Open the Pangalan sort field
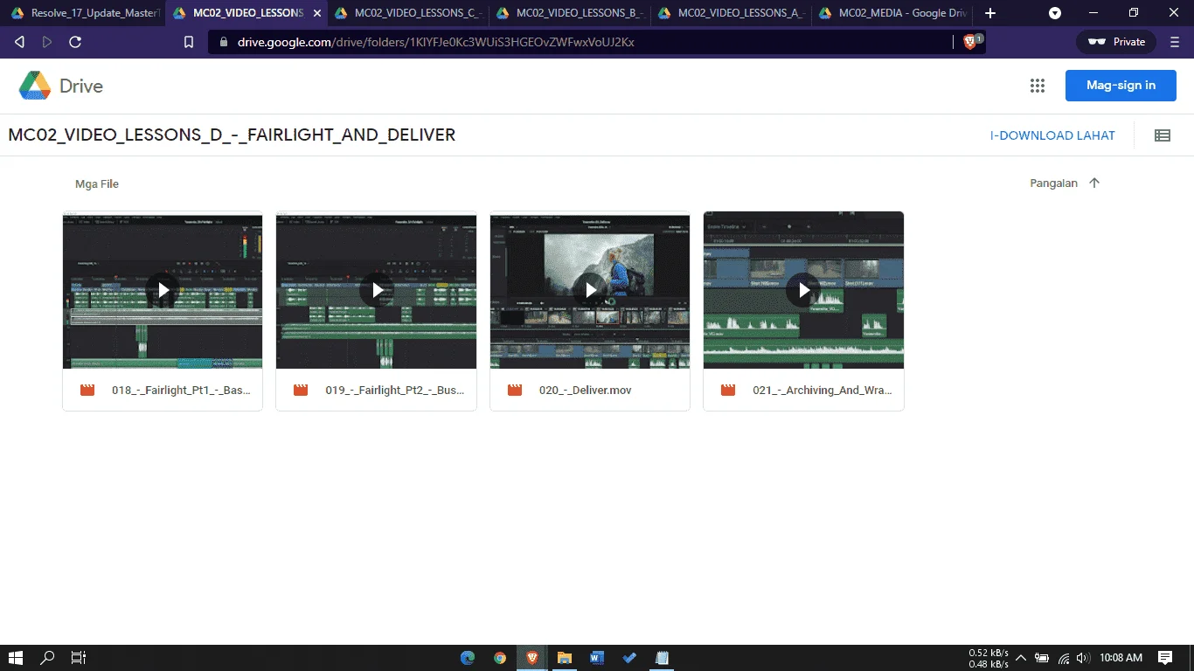Screen dimensions: 1194x671 (1053, 183)
